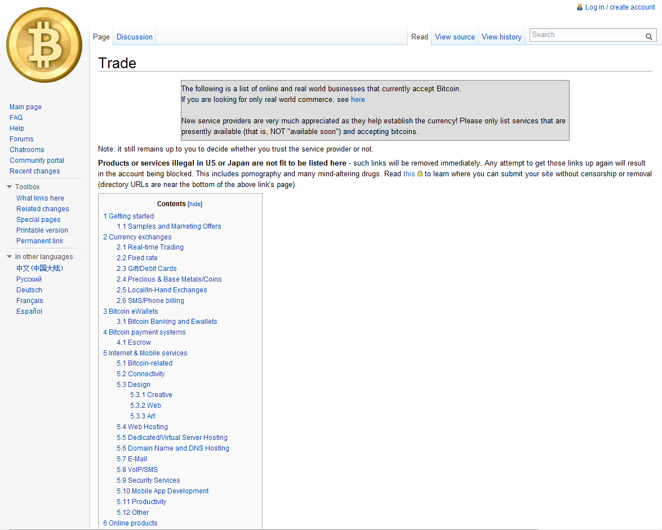
Task: Open the Read tab
Action: point(420,37)
